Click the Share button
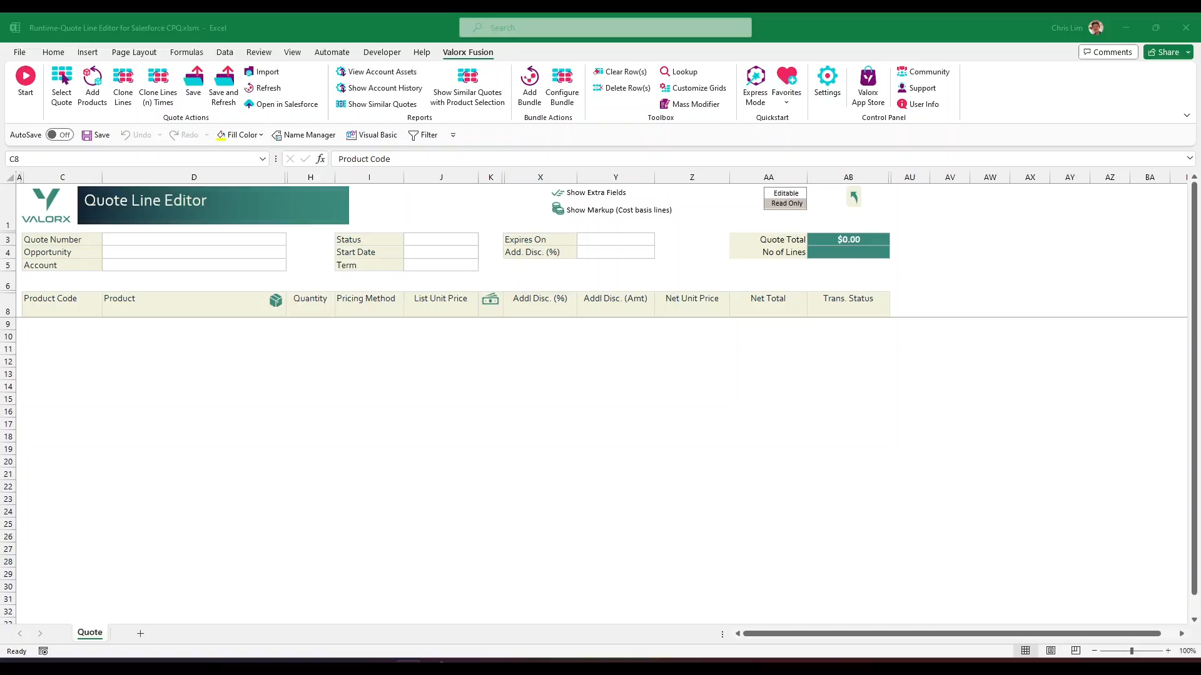 point(1163,52)
